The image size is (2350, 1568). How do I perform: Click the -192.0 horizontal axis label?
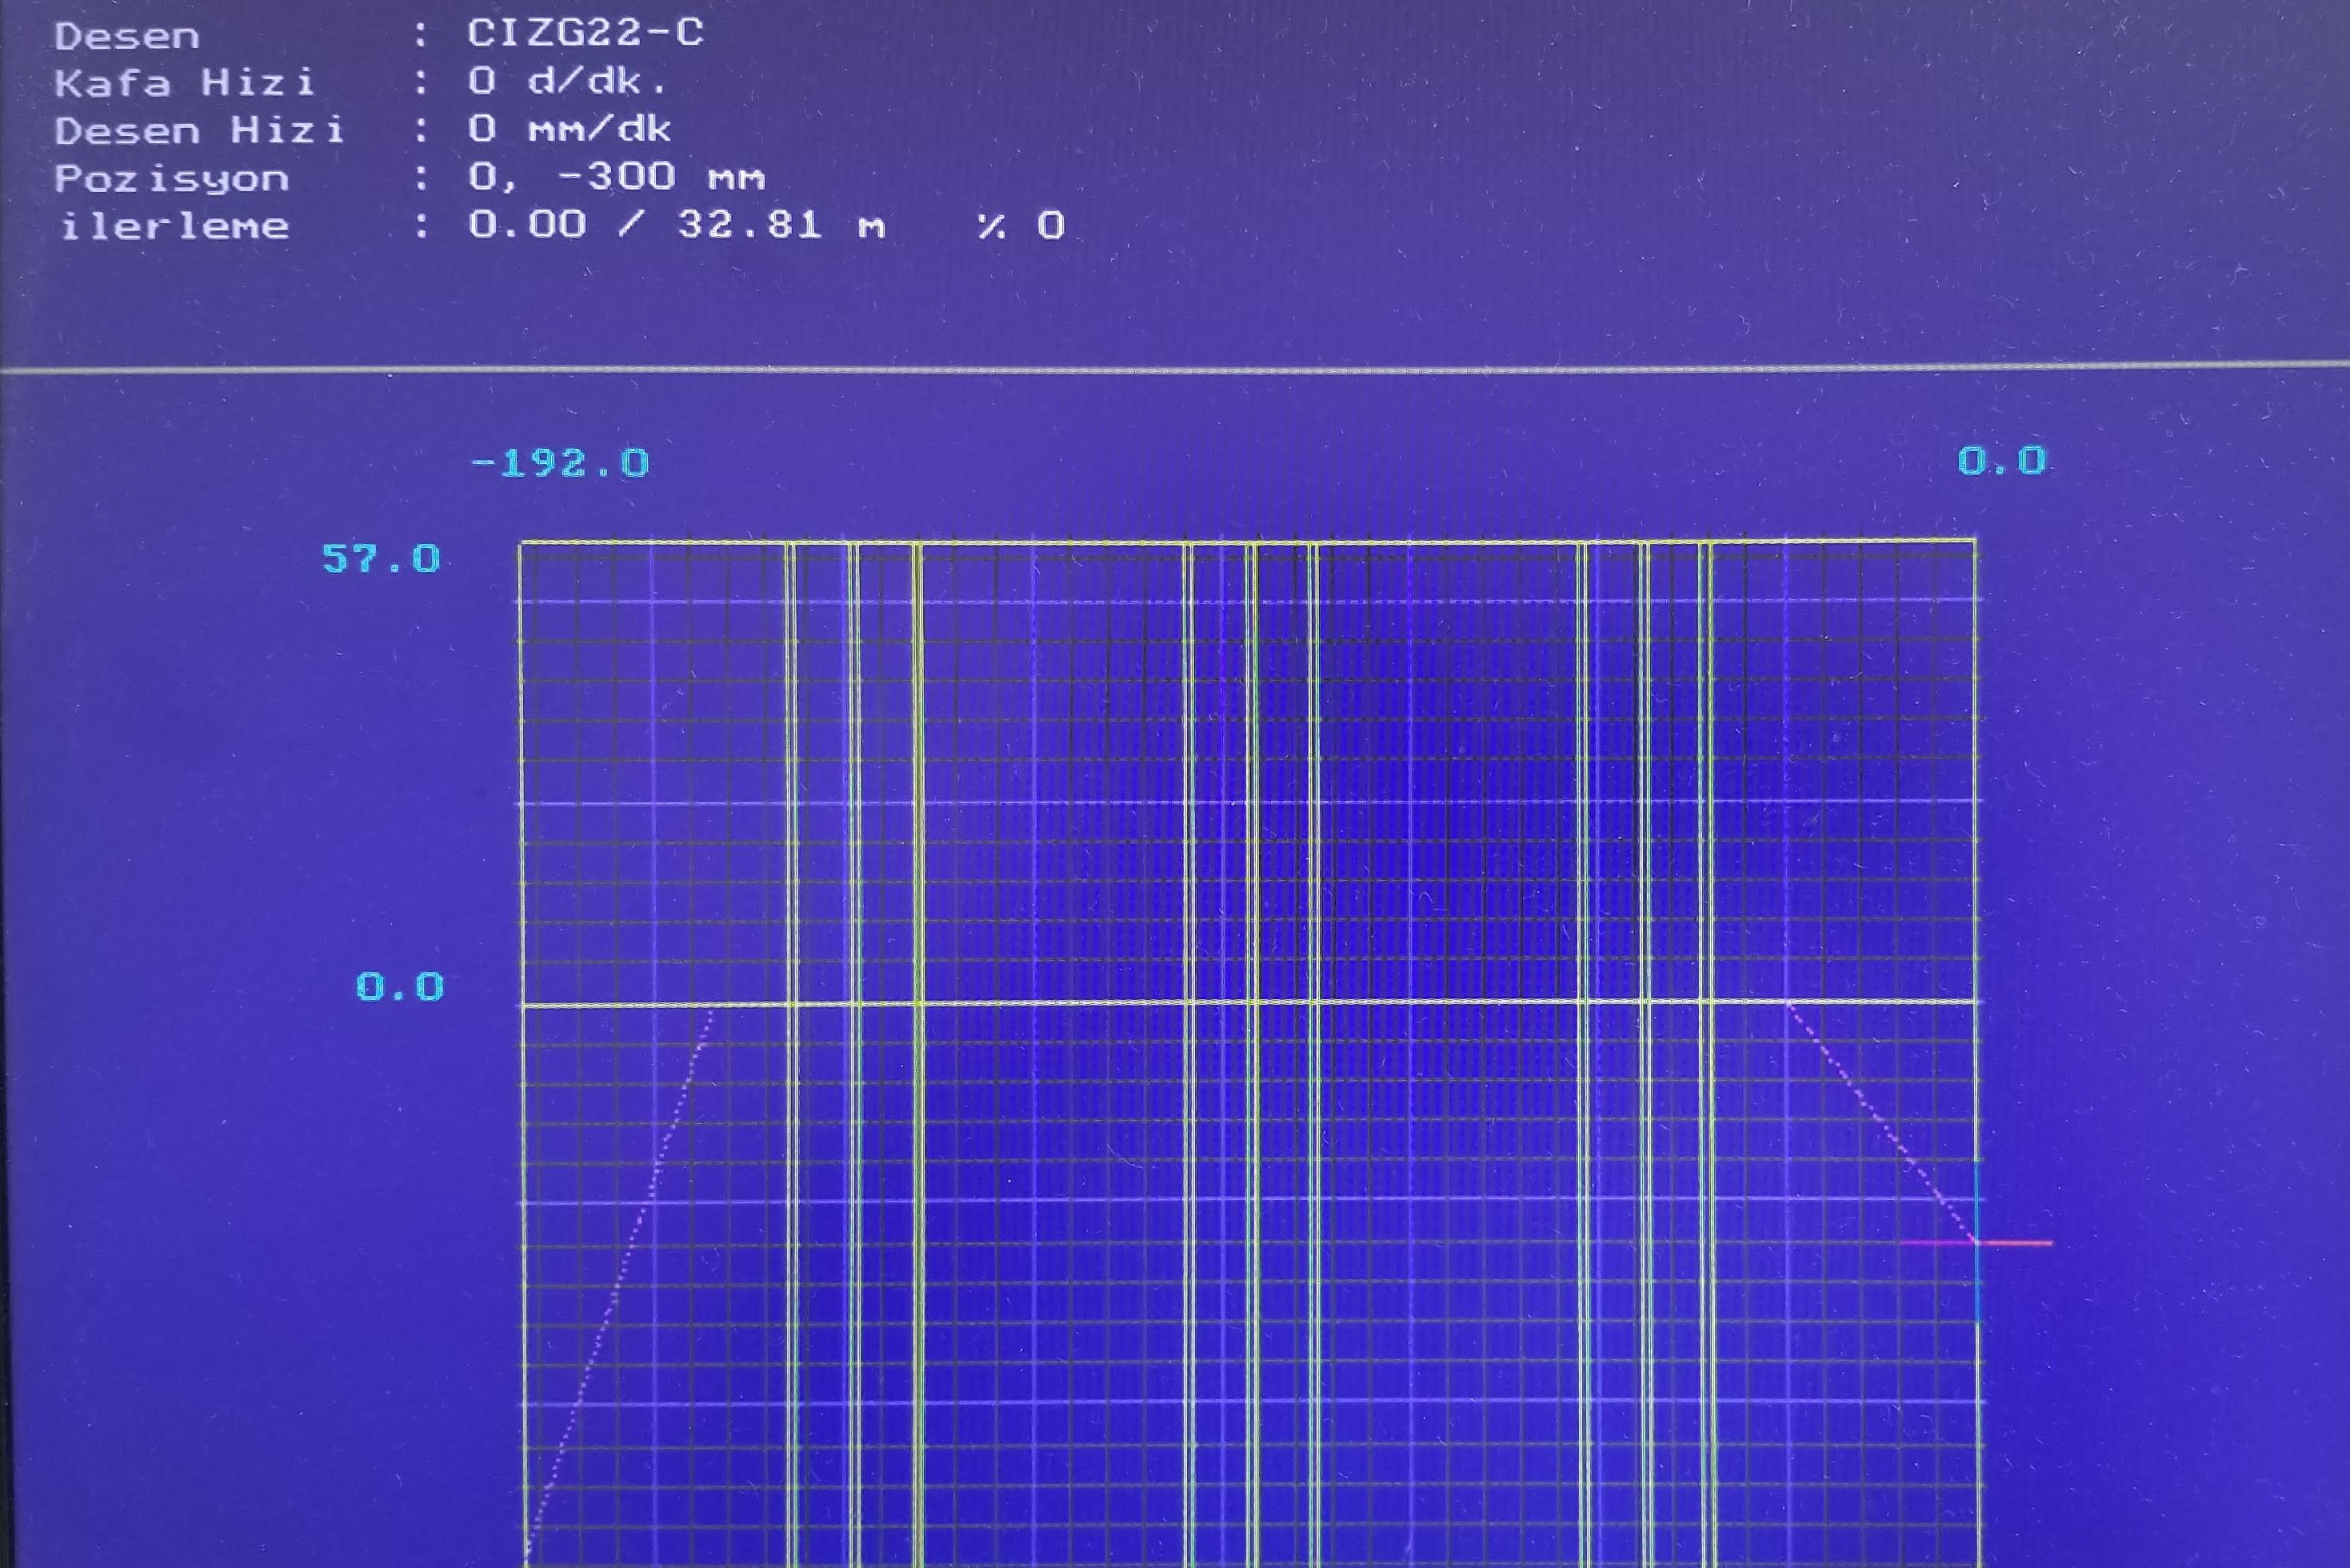pyautogui.click(x=560, y=463)
